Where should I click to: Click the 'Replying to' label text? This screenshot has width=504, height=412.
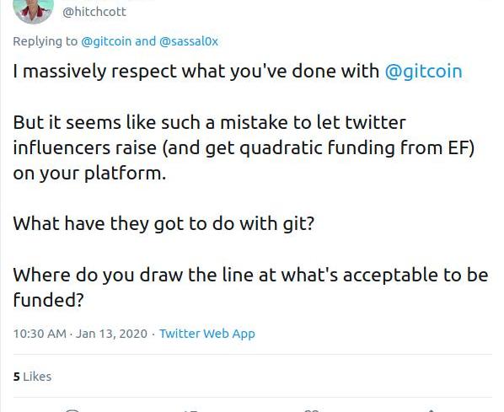point(45,41)
